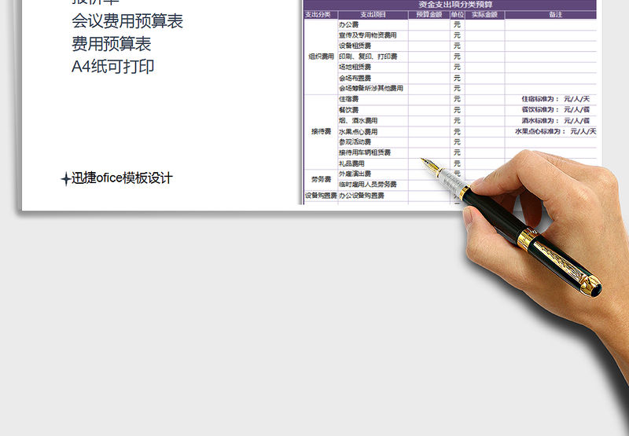Click the 迅捷ofice模板设计 caption
Viewport: 629px width, 436px height.
pyautogui.click(x=122, y=178)
